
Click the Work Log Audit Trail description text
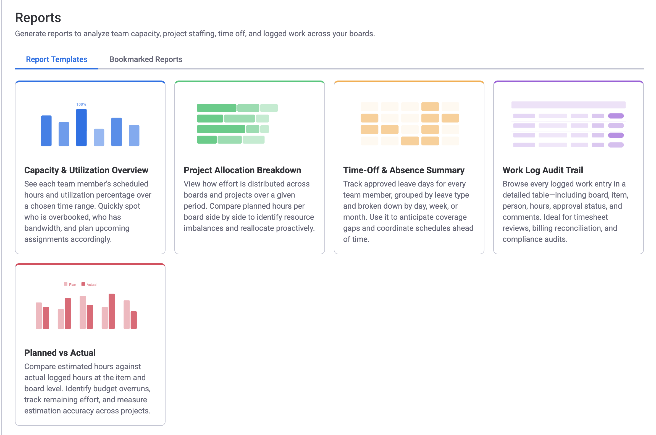pos(565,211)
